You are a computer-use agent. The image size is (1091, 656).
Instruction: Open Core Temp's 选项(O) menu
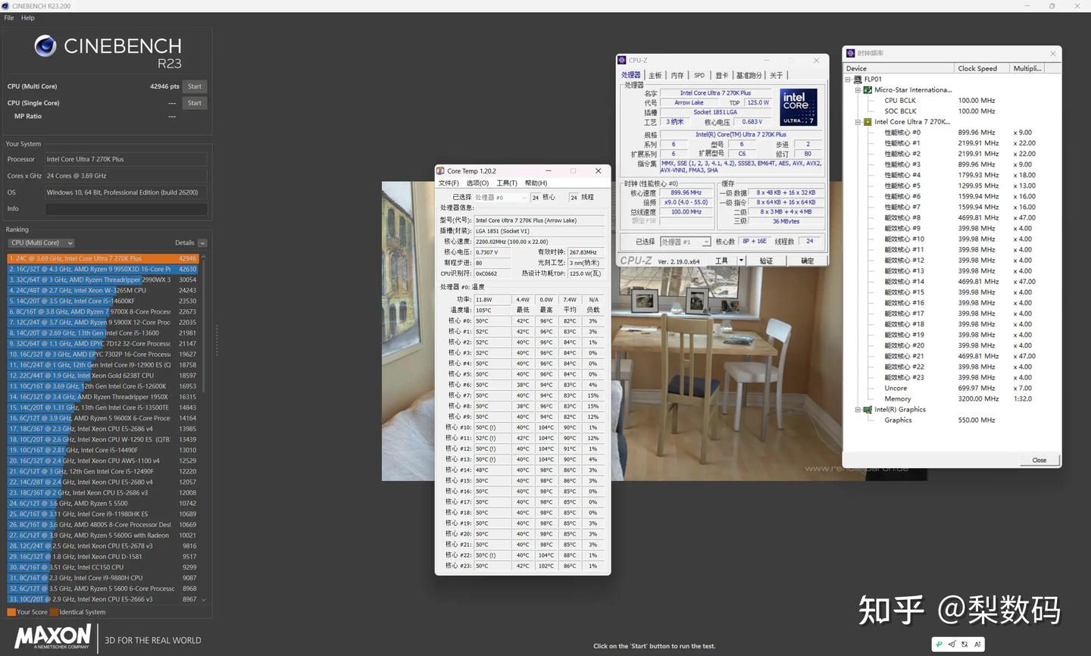(477, 183)
